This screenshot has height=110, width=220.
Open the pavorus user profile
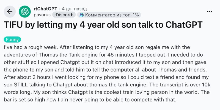[42, 15]
